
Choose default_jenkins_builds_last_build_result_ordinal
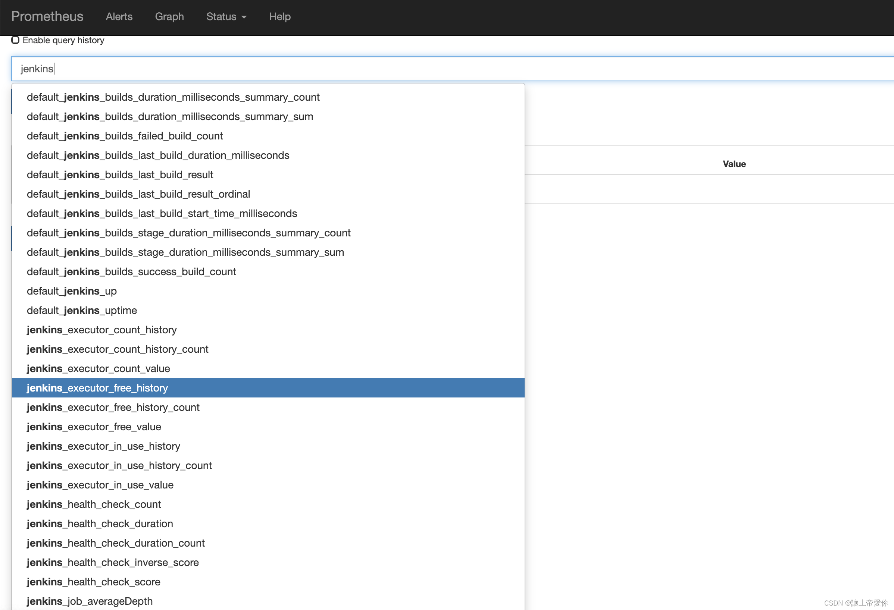tap(268, 194)
